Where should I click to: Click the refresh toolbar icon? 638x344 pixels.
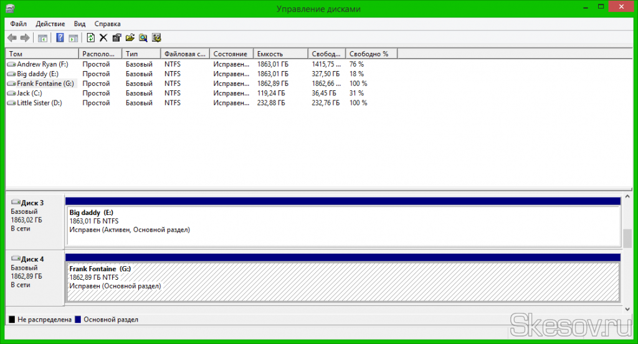(x=91, y=38)
